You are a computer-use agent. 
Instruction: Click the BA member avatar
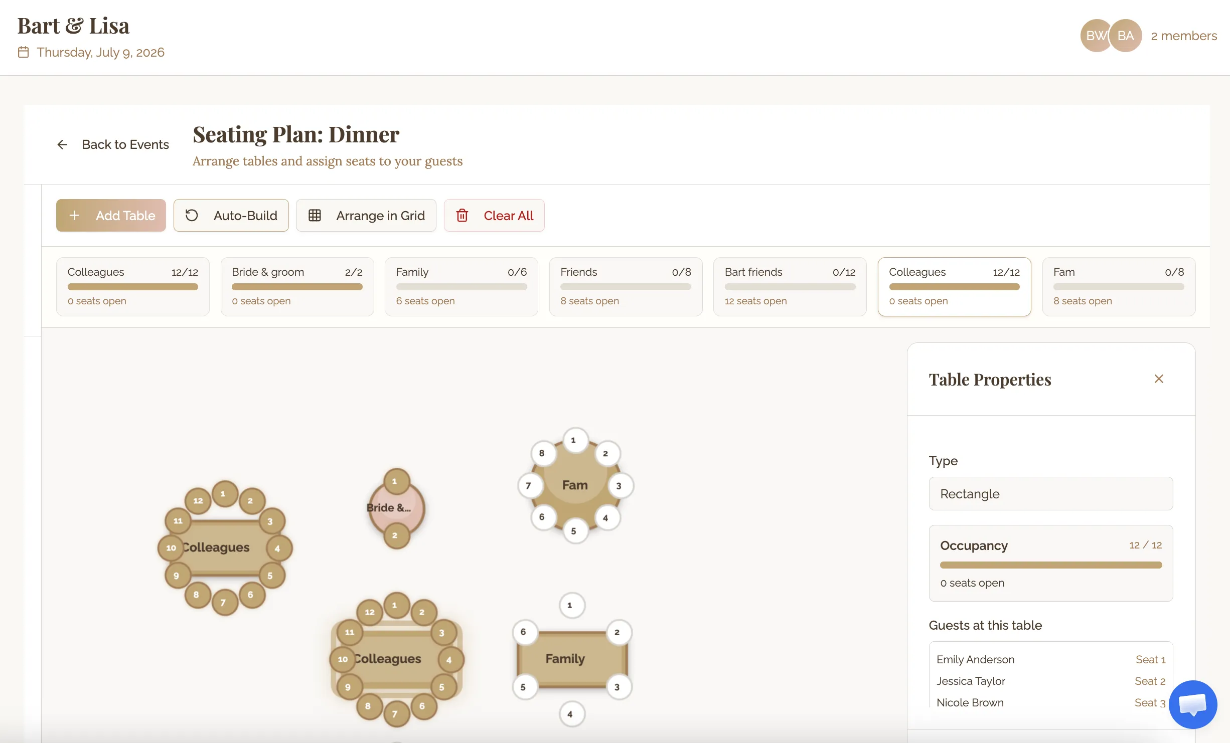click(1126, 36)
